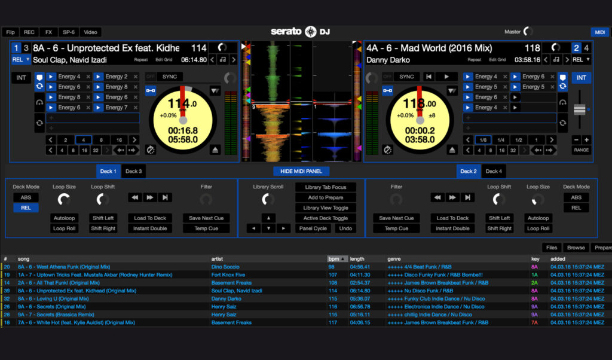The height and width of the screenshot is (360, 612).
Task: Show smaller beat jump sizes on deck 2
Action: (x=468, y=150)
